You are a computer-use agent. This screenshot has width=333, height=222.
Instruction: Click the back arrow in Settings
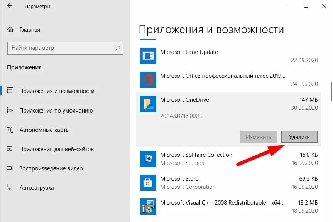coord(10,6)
